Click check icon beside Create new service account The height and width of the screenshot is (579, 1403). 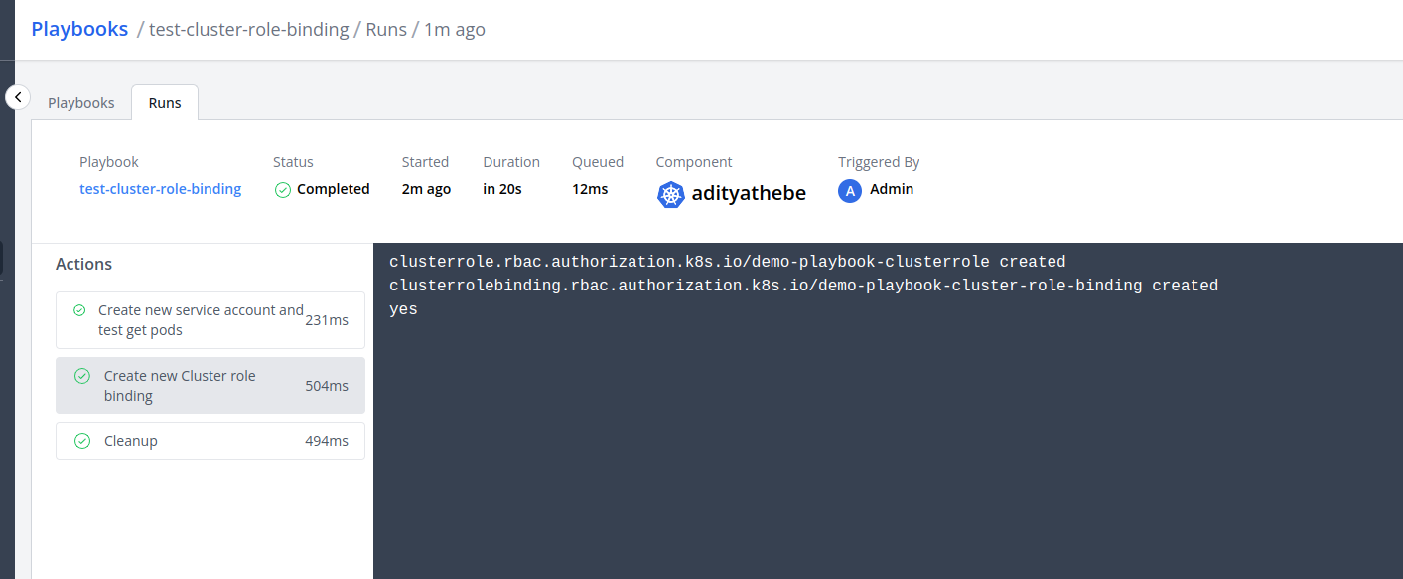pyautogui.click(x=79, y=310)
